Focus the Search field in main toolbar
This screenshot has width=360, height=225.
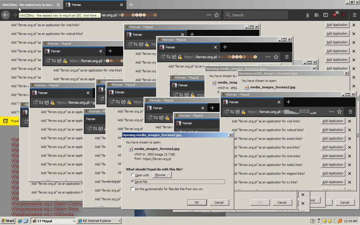(256, 15)
